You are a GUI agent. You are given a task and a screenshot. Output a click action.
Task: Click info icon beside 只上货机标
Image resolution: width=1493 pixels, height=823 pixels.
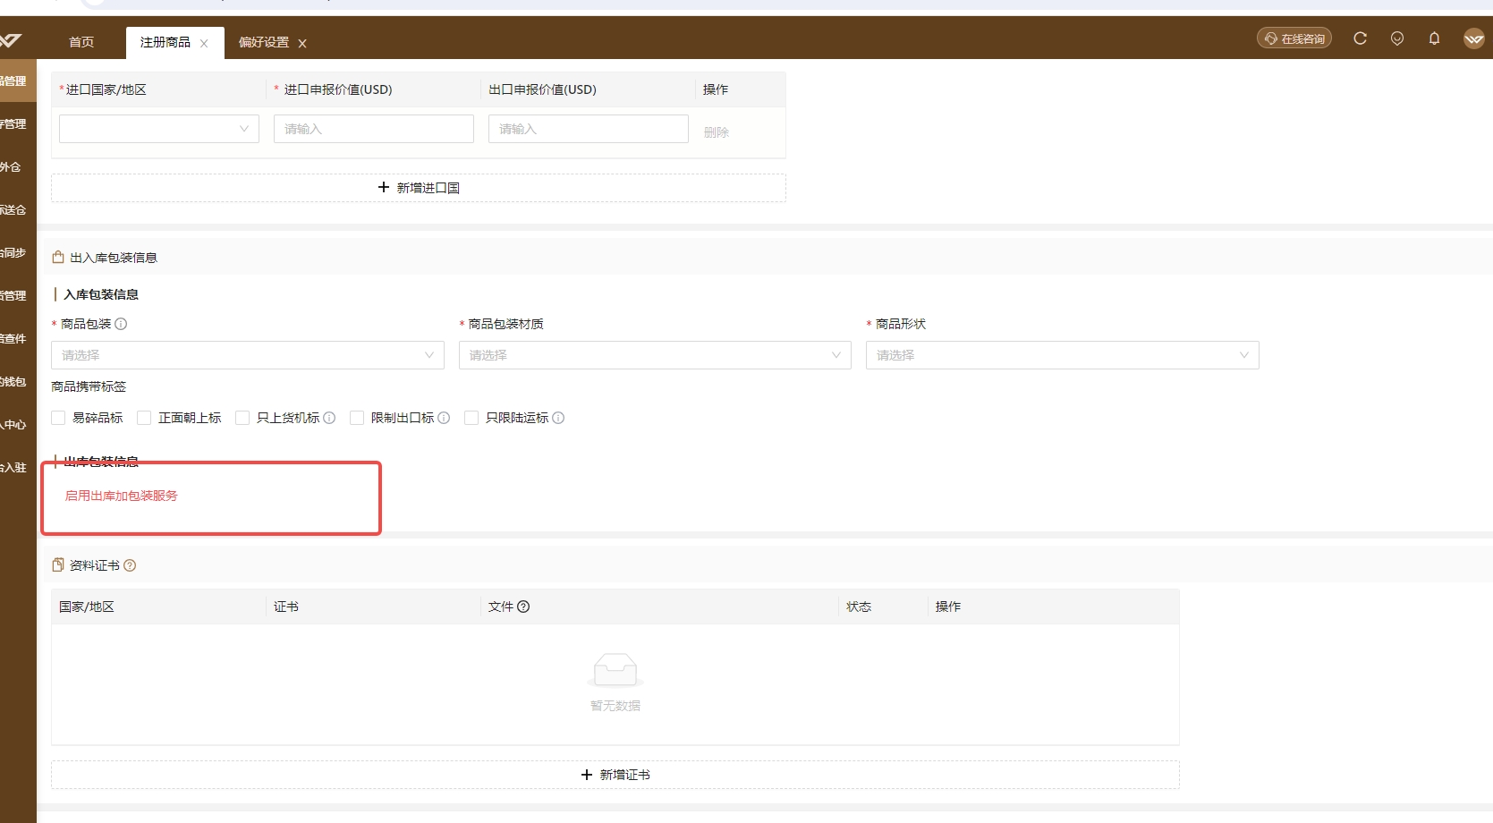coord(329,418)
